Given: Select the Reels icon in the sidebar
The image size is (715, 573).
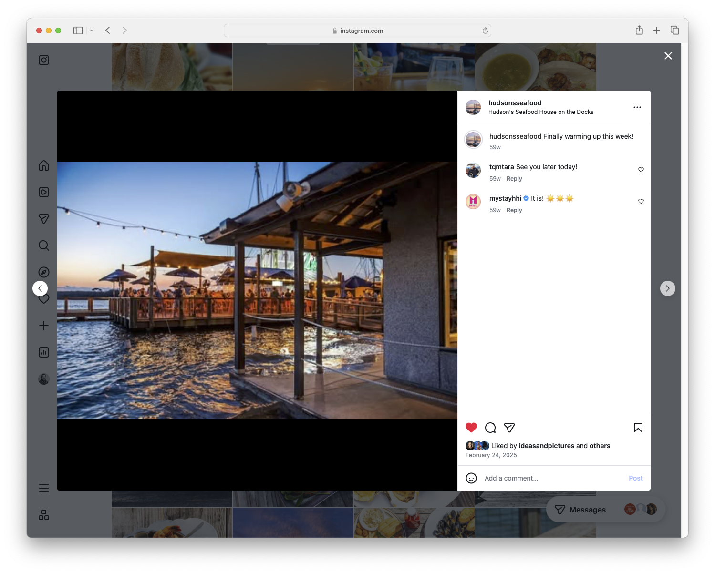Looking at the screenshot, I should pos(43,192).
